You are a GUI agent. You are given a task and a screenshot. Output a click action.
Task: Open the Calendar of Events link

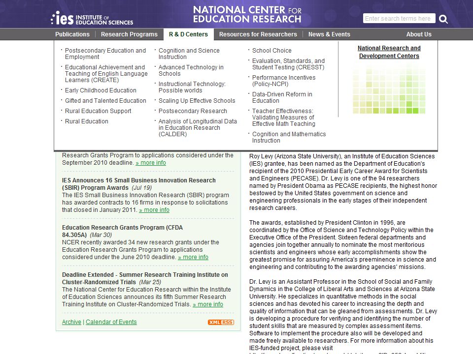point(111,322)
